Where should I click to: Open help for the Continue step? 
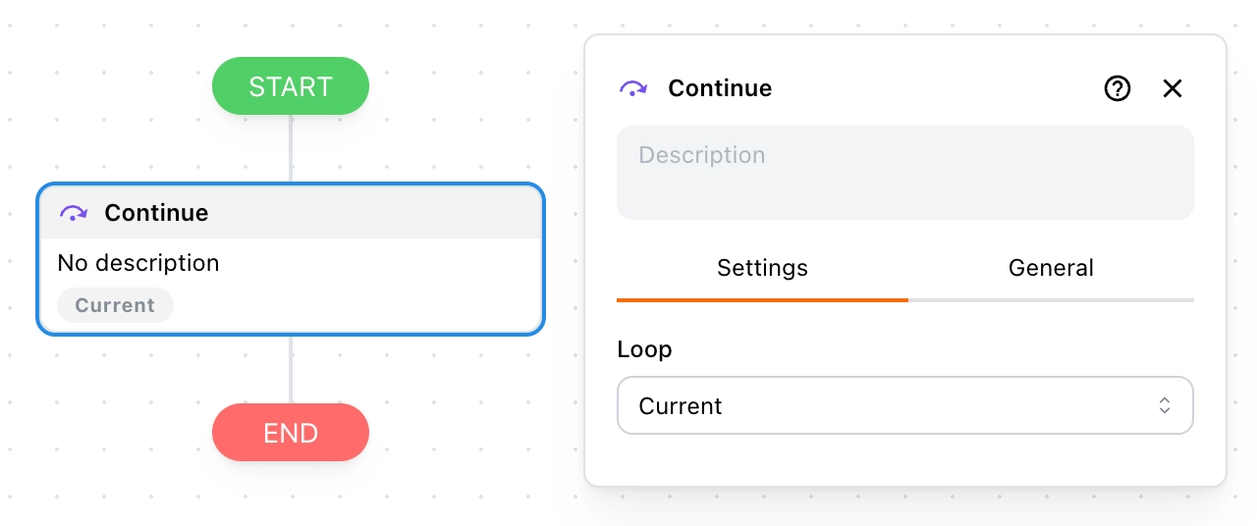(1118, 88)
